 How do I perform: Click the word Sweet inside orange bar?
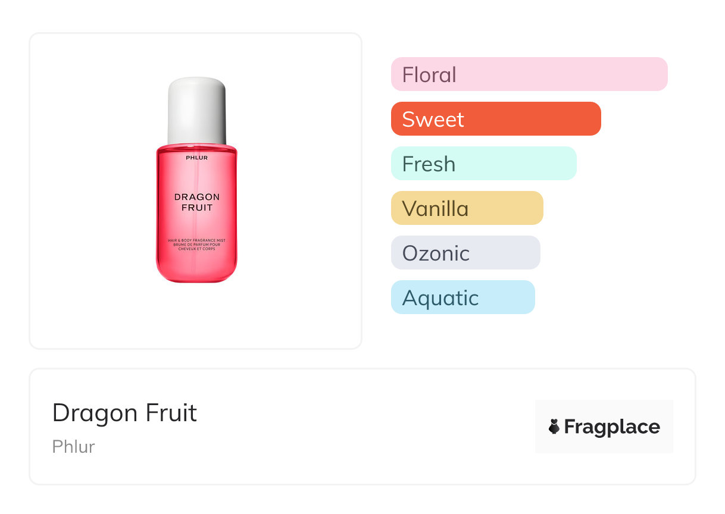[x=433, y=119]
